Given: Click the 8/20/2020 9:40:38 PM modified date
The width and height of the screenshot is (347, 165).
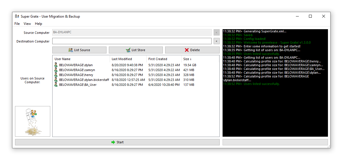Looking at the screenshot, I should point(127,65).
